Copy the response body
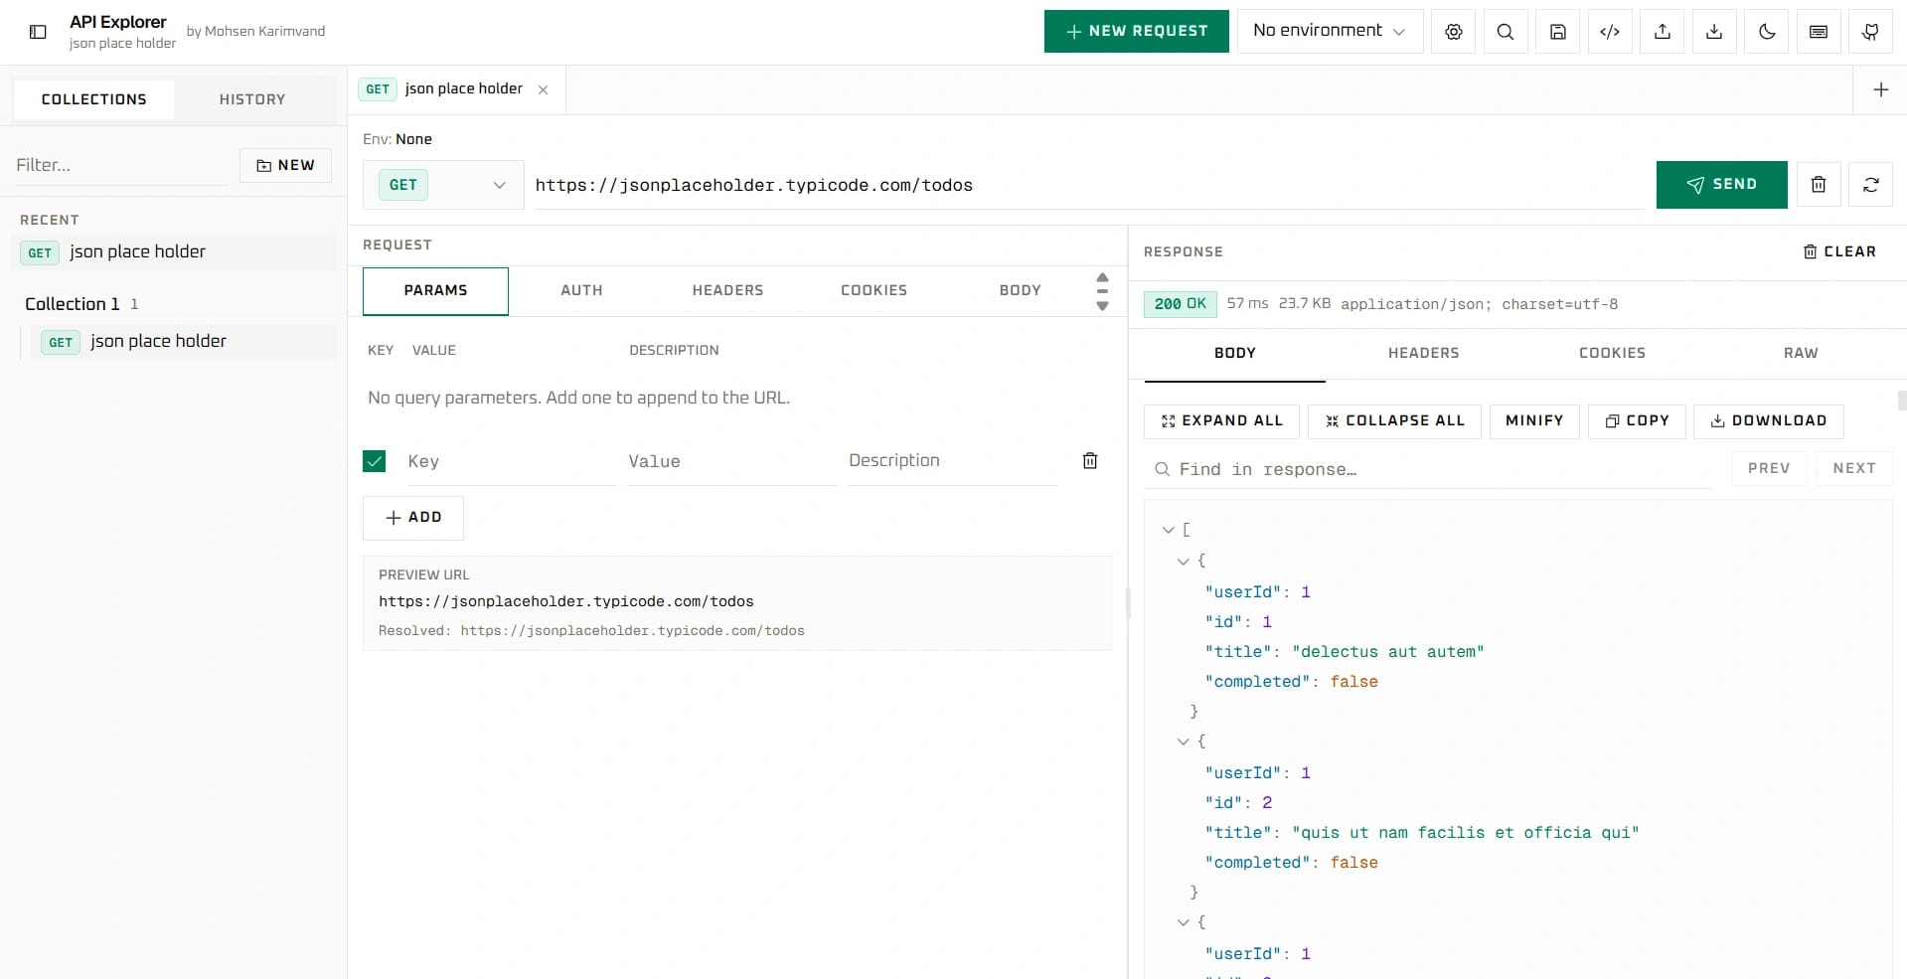Image resolution: width=1907 pixels, height=979 pixels. [x=1637, y=421]
